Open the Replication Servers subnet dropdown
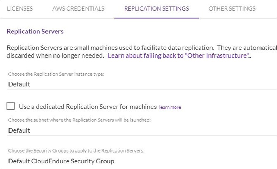277x169 pixels. click(142, 130)
